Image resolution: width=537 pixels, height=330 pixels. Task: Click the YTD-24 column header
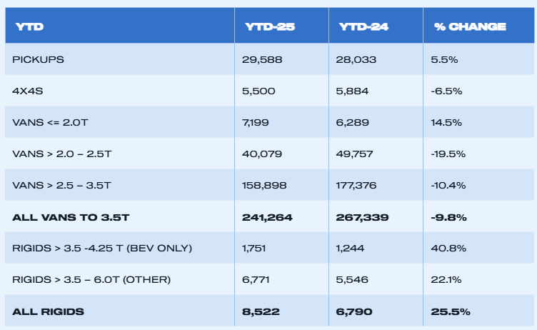click(x=363, y=26)
